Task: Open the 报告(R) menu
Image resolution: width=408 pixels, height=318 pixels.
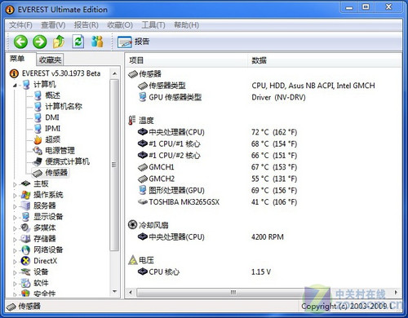Action: click(86, 25)
